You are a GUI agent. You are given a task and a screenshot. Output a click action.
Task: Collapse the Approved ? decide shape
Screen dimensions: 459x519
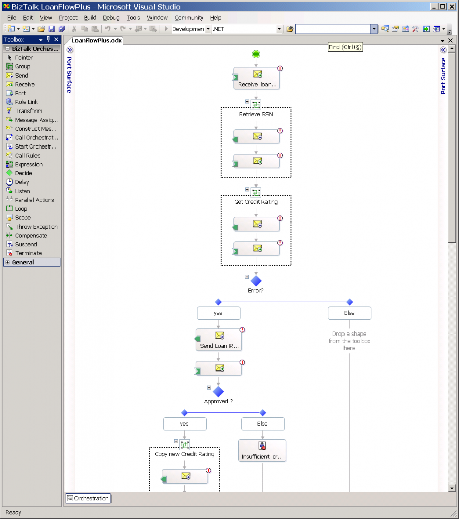209,388
